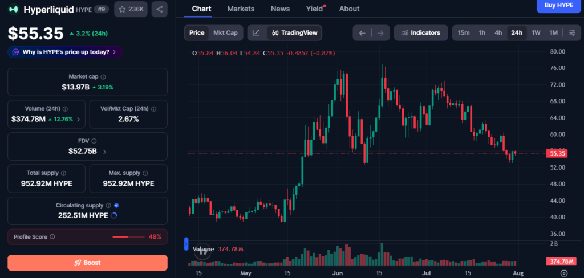Click the $13.97B market cap value

pos(76,88)
